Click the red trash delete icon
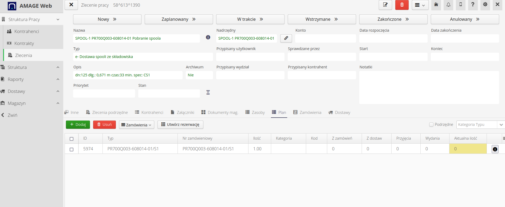Viewport: 505px width, 207px height. click(x=402, y=5)
